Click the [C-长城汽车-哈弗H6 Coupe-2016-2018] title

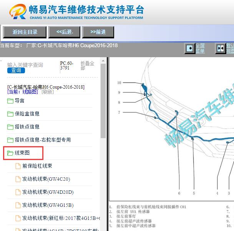coord(46,87)
